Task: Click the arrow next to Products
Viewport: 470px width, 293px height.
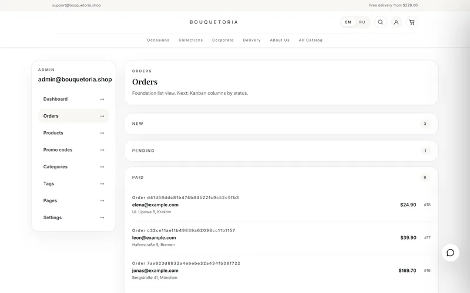Action: point(102,133)
